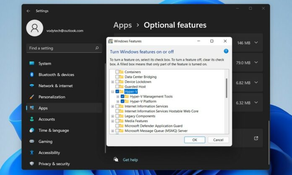Screen dimensions: 292x175
Task: Click the Containers folder icon
Action: point(121,72)
